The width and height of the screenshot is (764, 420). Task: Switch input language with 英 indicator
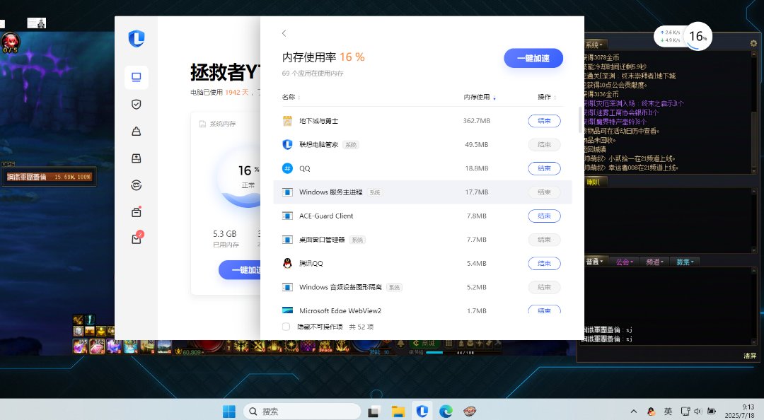(668, 412)
